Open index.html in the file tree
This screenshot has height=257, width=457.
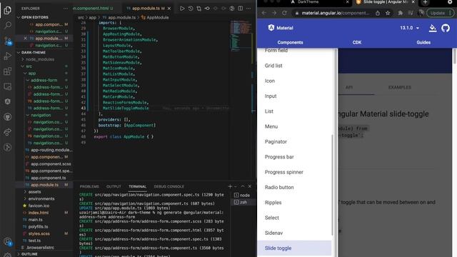pos(39,213)
